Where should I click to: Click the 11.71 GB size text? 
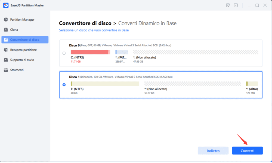click(x=76, y=61)
